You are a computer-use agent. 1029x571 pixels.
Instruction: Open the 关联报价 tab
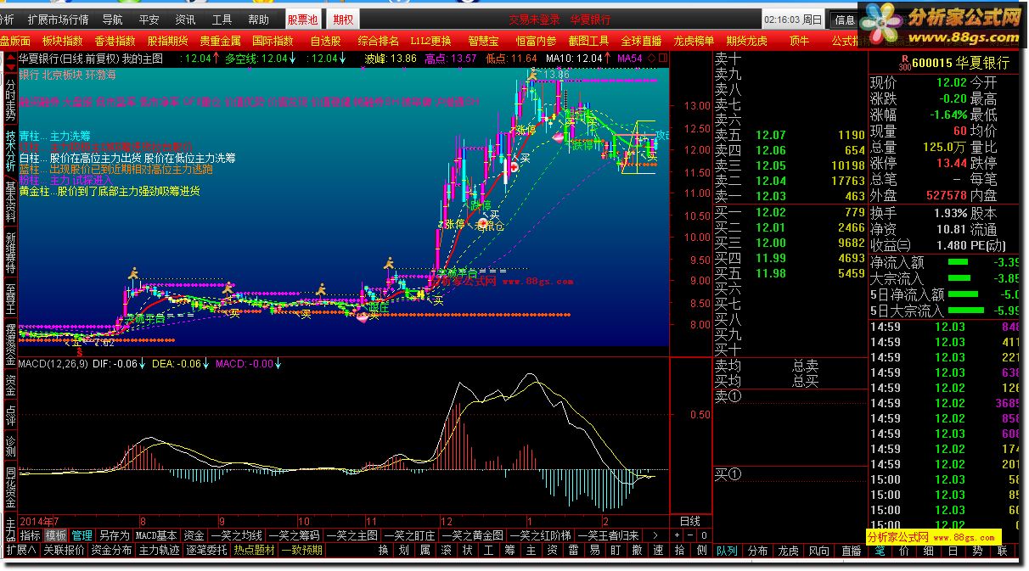pyautogui.click(x=65, y=550)
